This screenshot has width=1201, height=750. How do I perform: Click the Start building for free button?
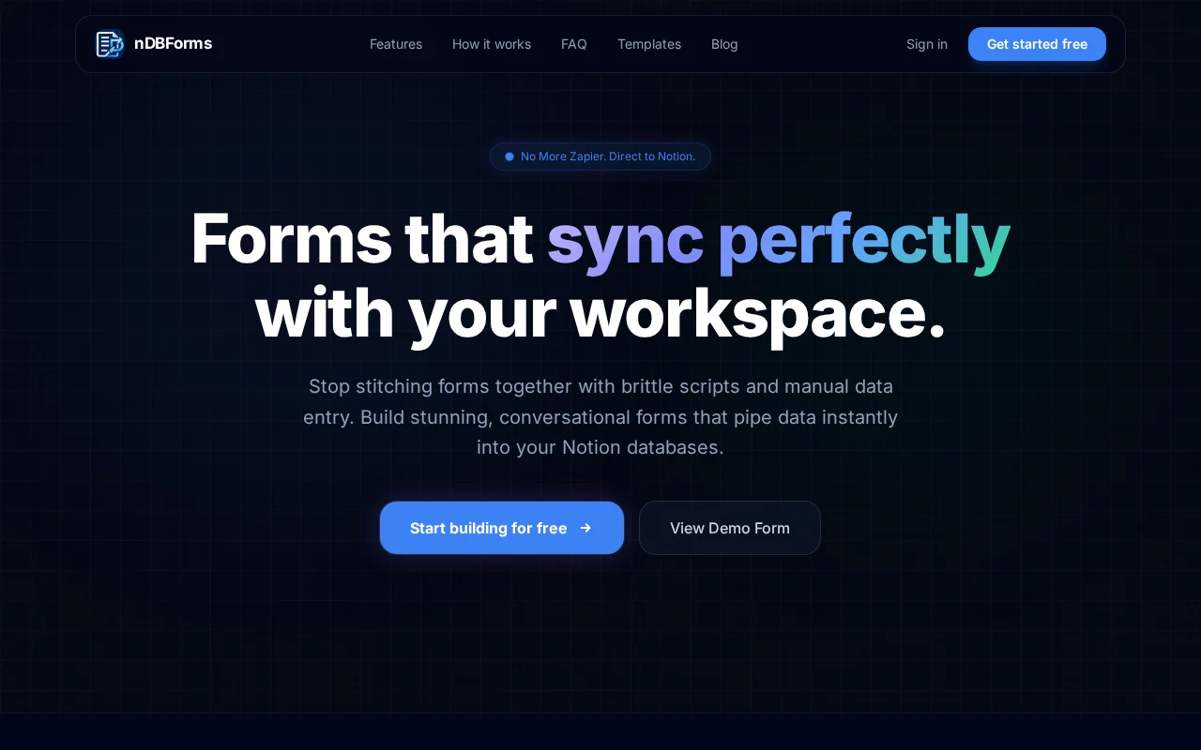coord(502,528)
